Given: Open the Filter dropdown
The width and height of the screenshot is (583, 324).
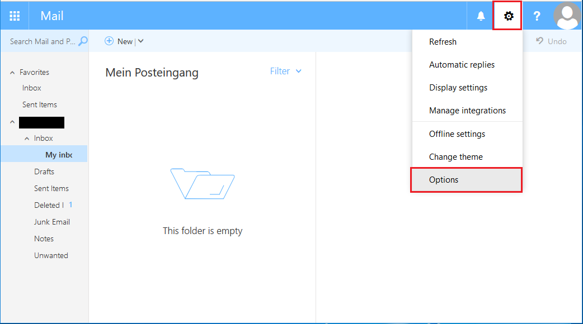Looking at the screenshot, I should pyautogui.click(x=285, y=71).
